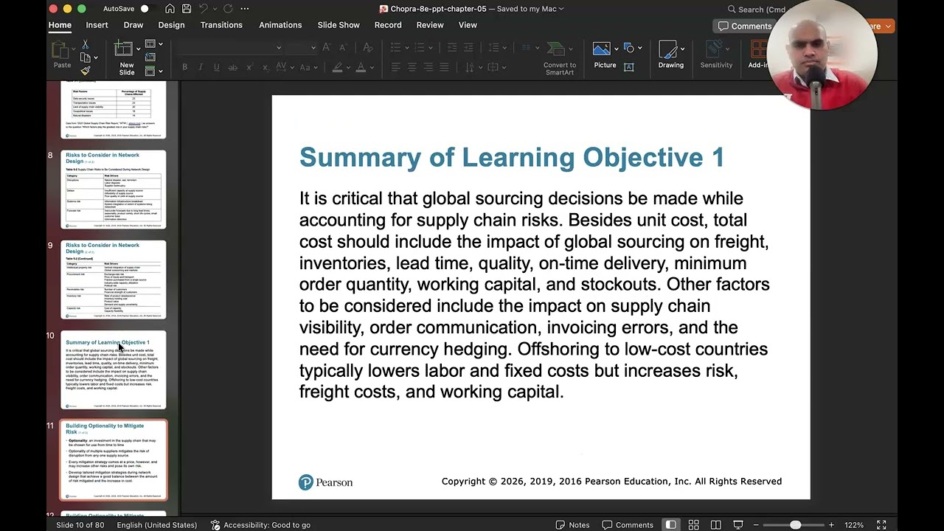Select slide 11 Building Optionality thumbnail
The width and height of the screenshot is (944, 531).
pyautogui.click(x=114, y=459)
